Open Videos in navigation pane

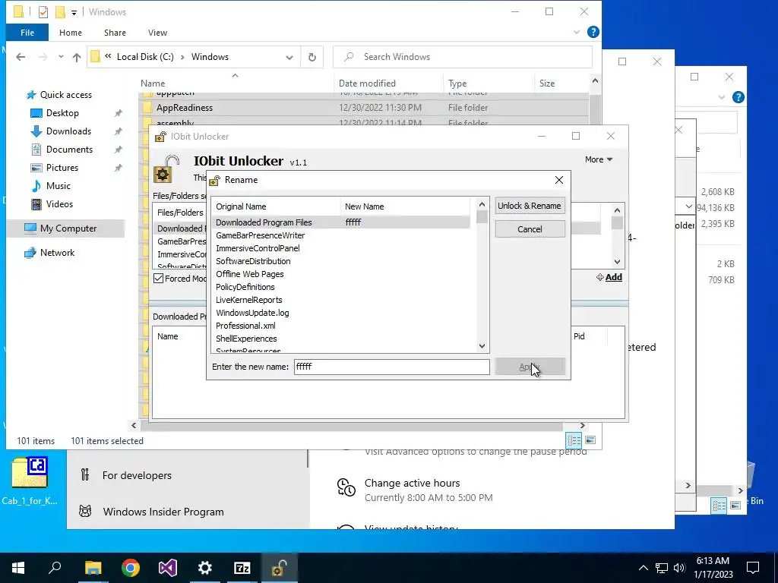tap(59, 204)
